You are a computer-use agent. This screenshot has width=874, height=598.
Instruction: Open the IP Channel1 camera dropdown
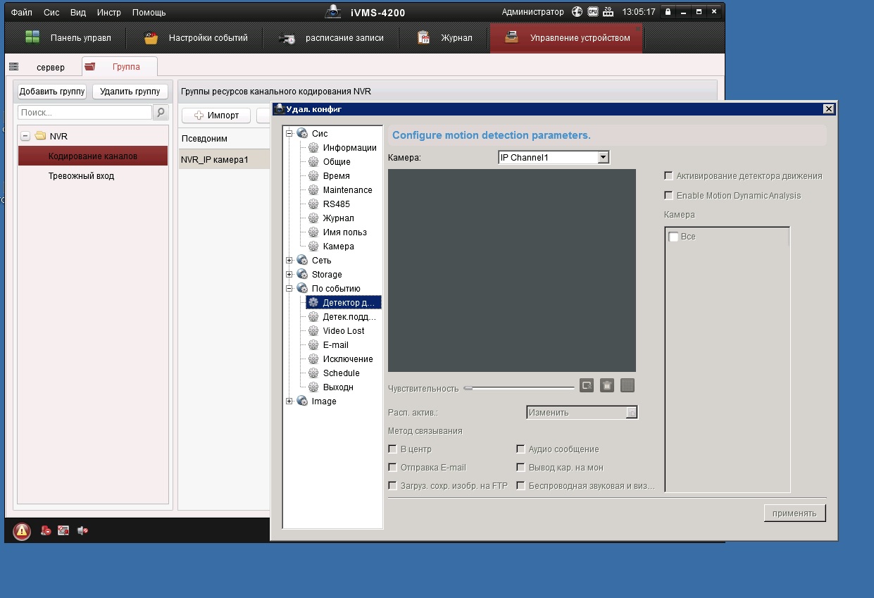(x=603, y=158)
